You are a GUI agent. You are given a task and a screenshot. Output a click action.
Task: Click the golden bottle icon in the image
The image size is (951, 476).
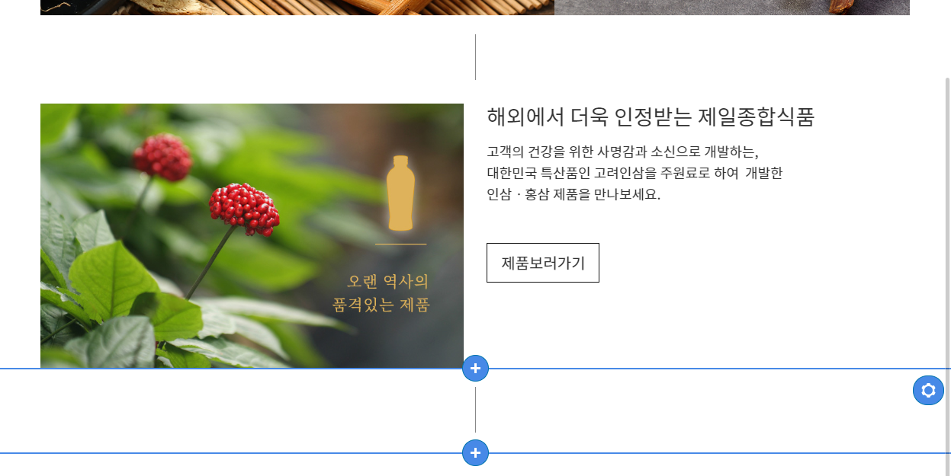click(401, 193)
